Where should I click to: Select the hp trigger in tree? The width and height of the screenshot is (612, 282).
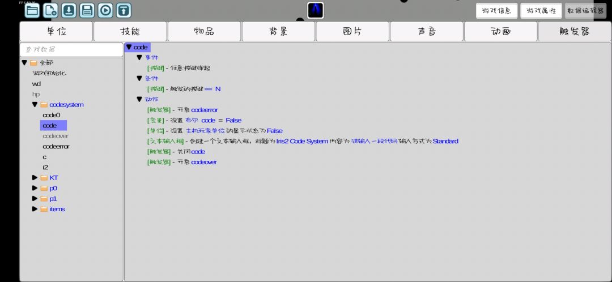tap(36, 95)
